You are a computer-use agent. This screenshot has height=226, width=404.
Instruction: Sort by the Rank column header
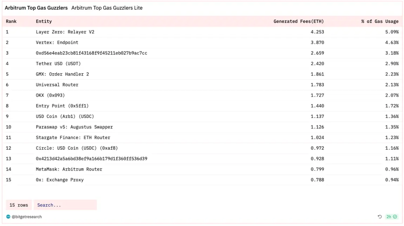(11, 21)
